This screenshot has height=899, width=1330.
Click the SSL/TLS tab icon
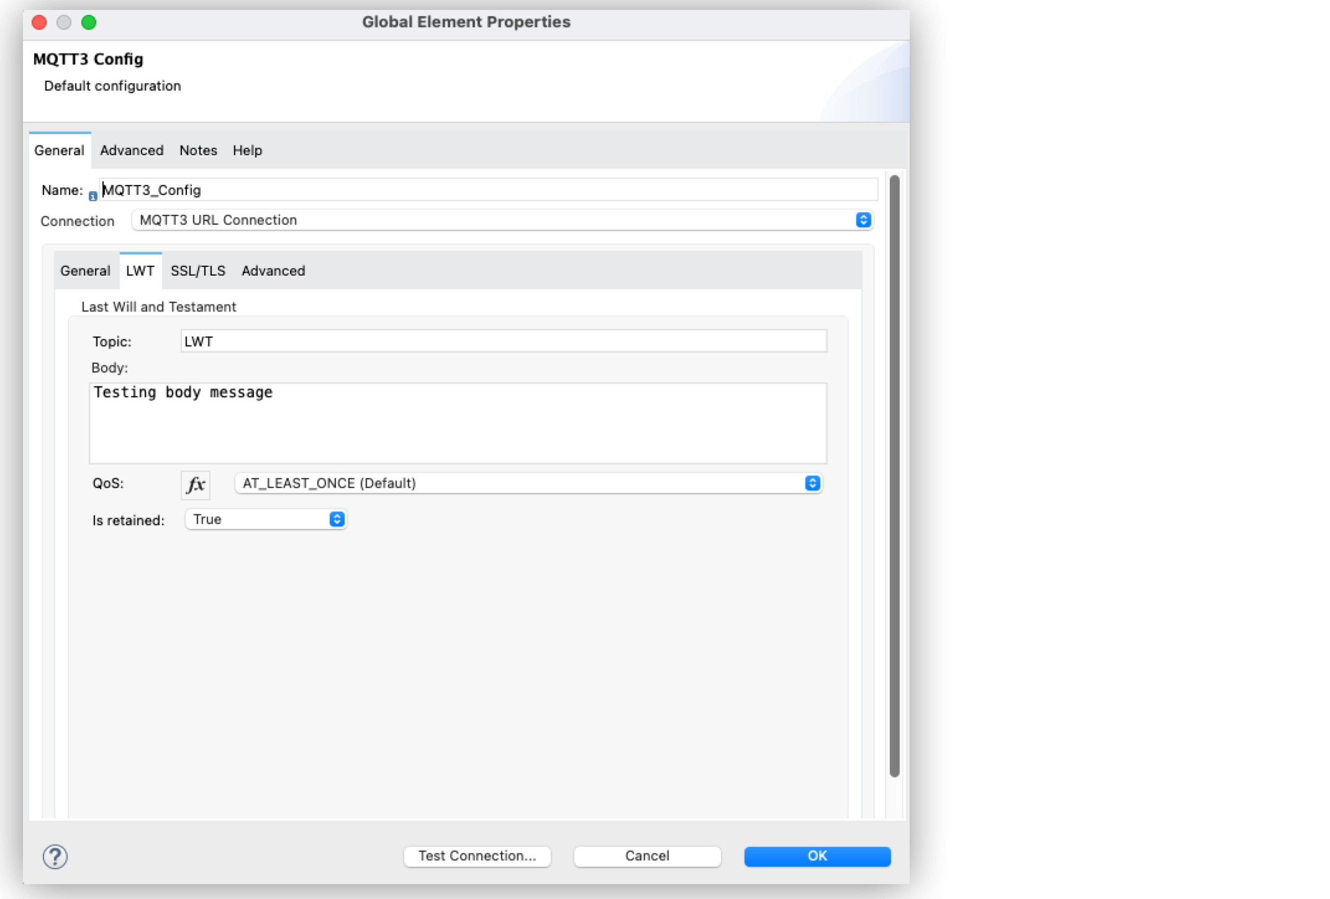(x=197, y=270)
